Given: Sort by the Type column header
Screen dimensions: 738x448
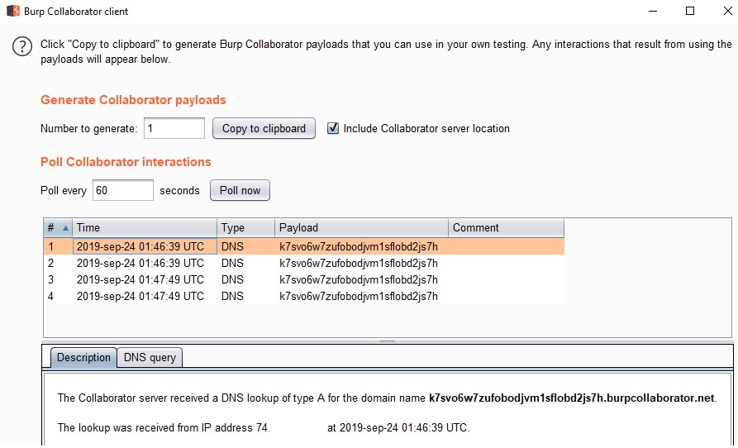Looking at the screenshot, I should pyautogui.click(x=245, y=228).
